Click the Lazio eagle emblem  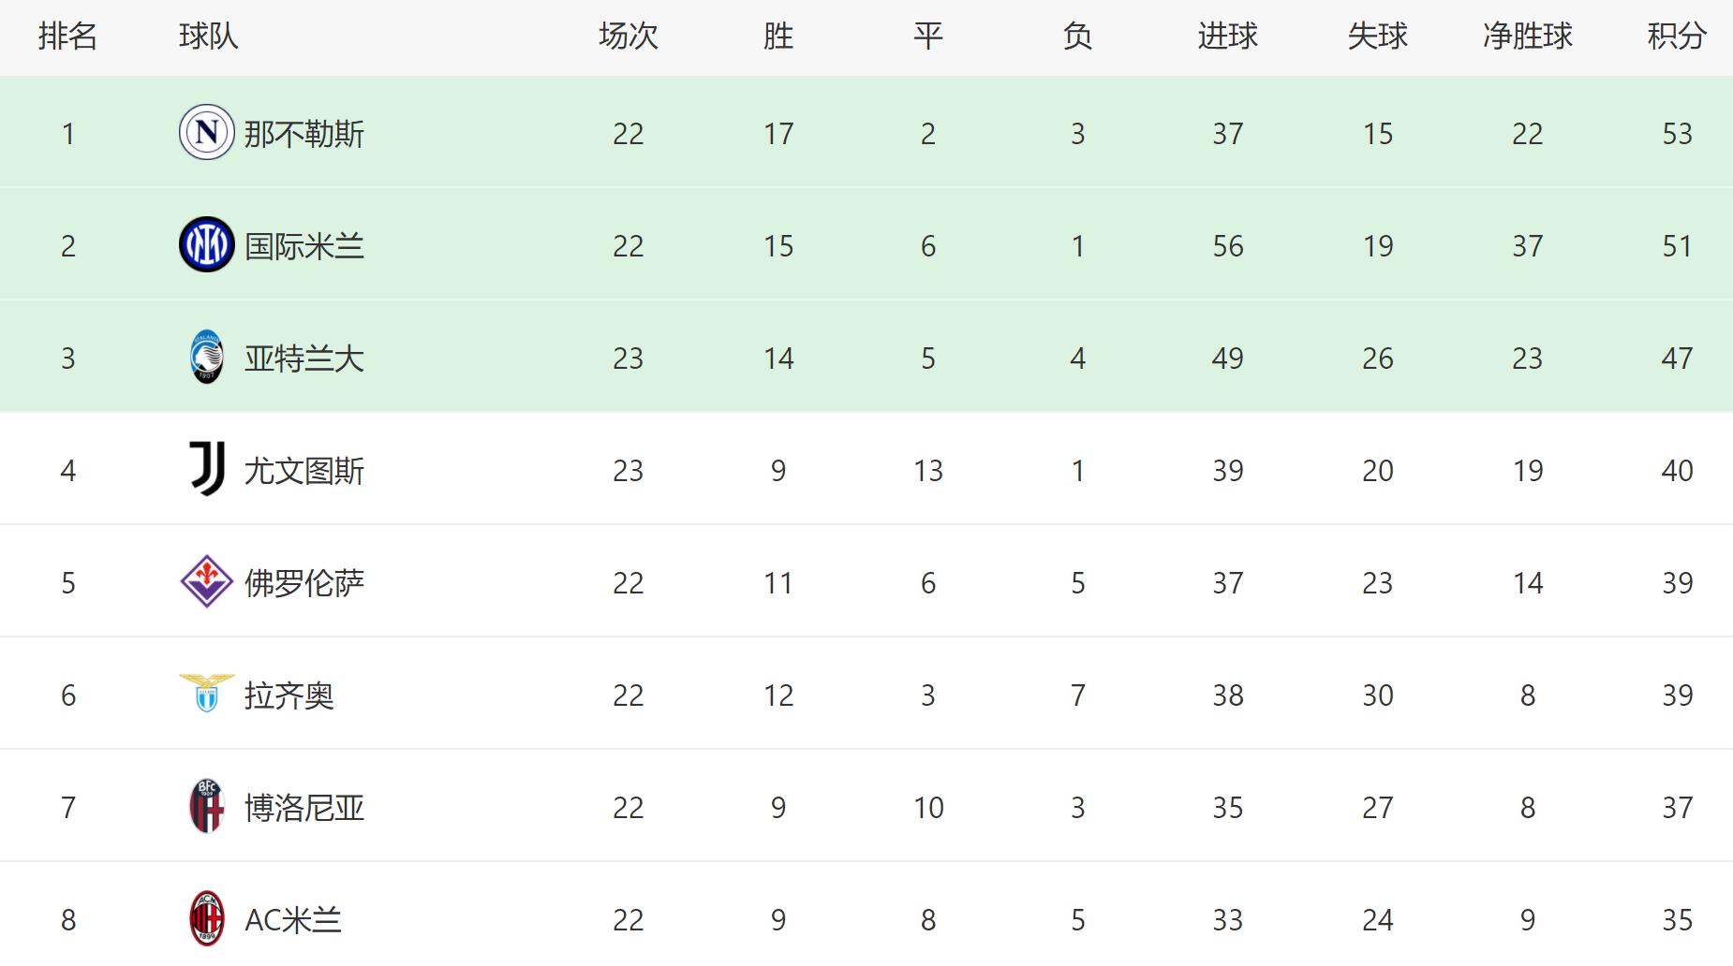(206, 694)
